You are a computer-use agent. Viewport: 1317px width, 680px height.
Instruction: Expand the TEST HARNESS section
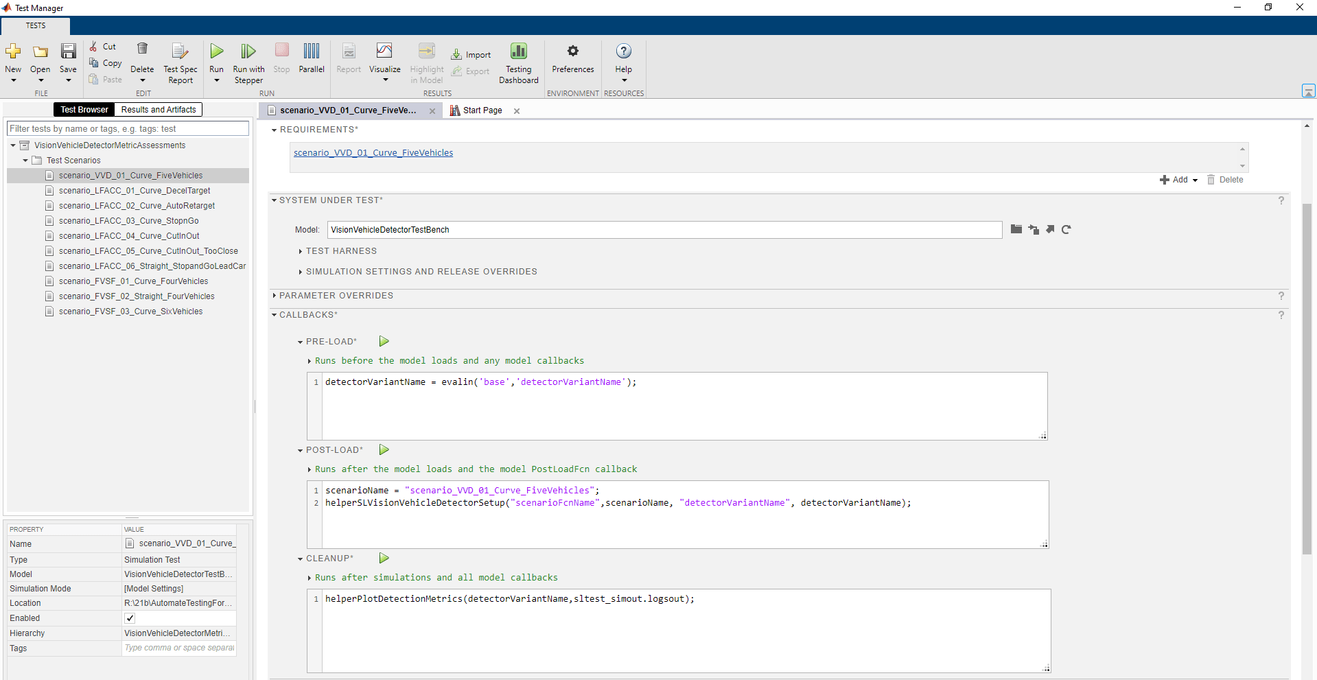[x=301, y=251]
